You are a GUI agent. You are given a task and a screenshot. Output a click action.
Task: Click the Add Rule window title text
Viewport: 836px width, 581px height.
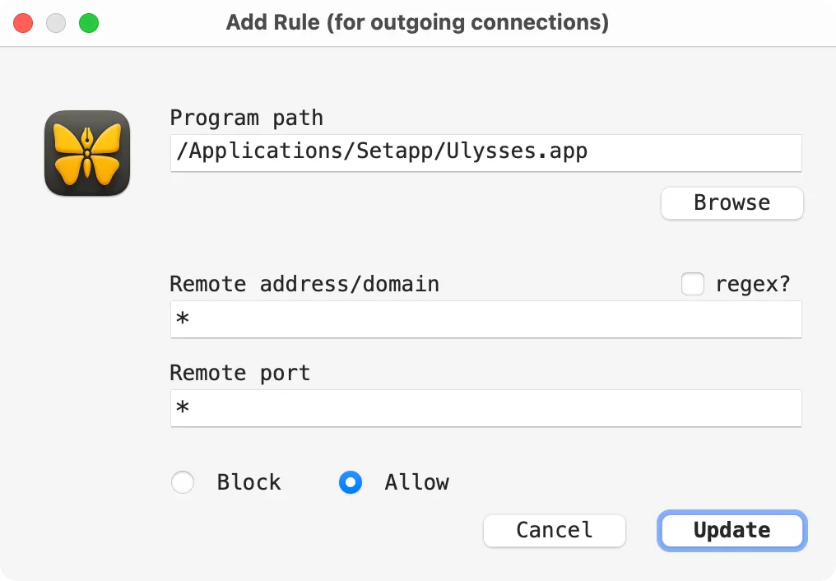pos(417,22)
